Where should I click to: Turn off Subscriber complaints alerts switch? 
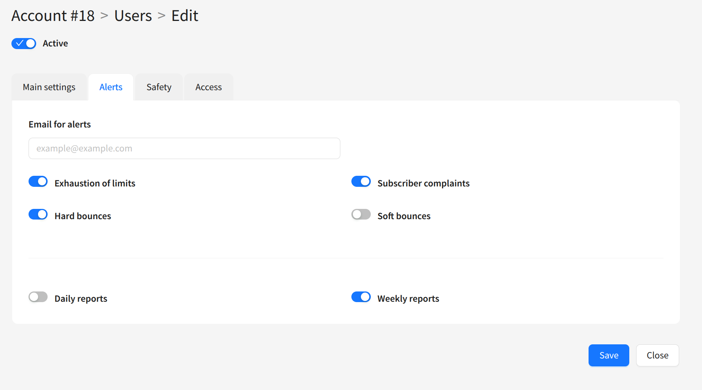coord(361,182)
